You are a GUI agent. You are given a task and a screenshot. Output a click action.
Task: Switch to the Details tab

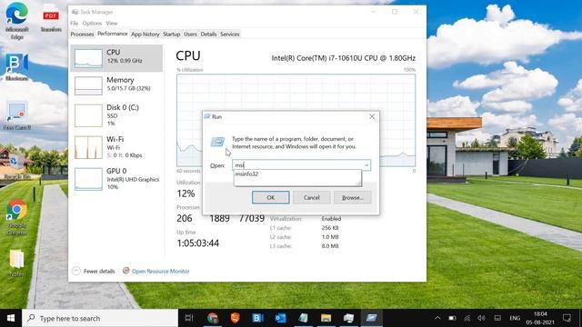pos(208,35)
